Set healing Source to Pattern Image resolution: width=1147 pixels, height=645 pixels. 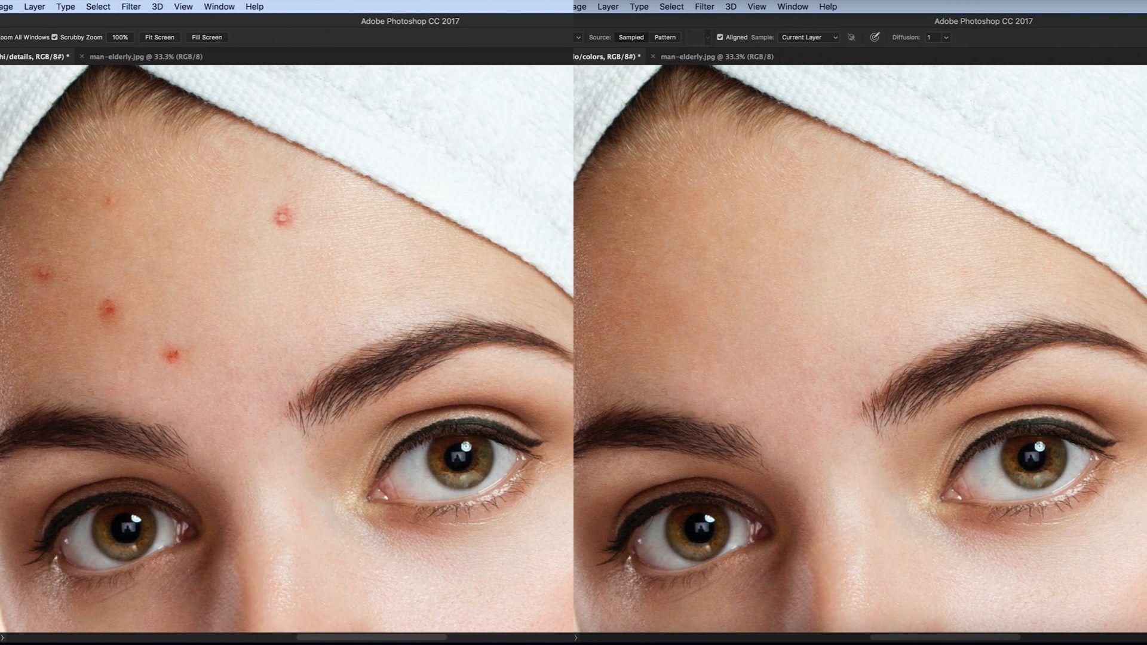[664, 37]
